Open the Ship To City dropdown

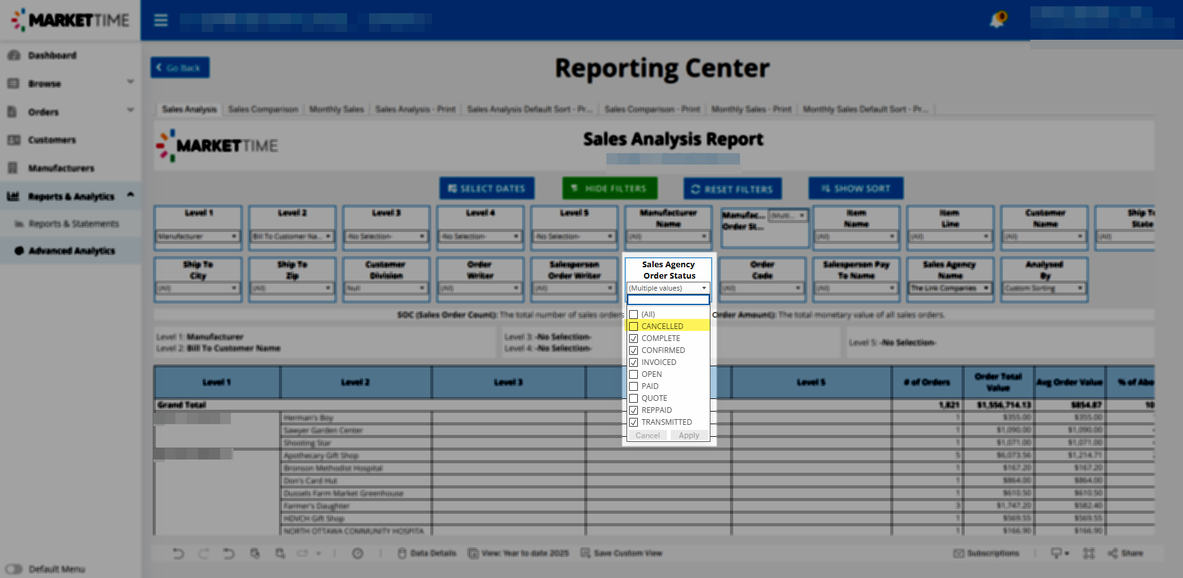pyautogui.click(x=197, y=288)
